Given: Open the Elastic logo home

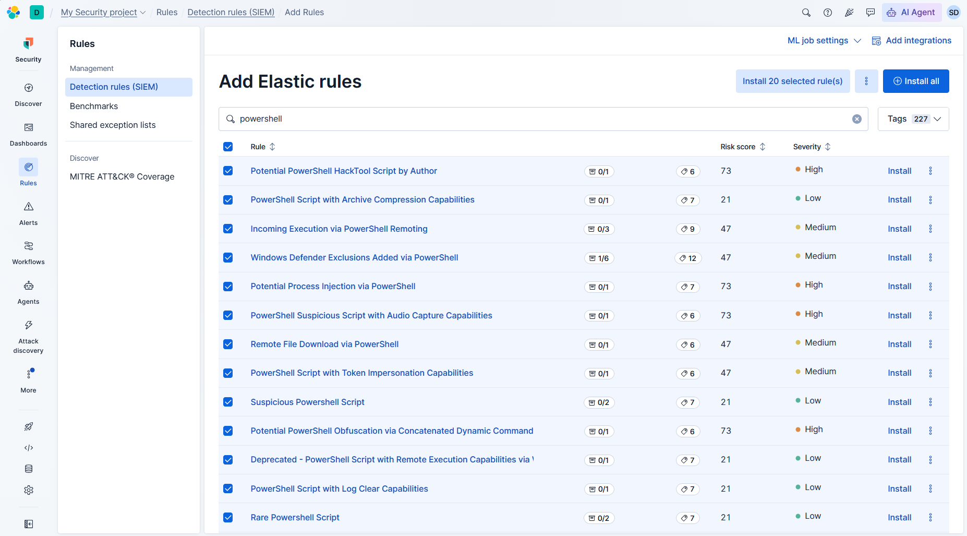Looking at the screenshot, I should coord(13,12).
